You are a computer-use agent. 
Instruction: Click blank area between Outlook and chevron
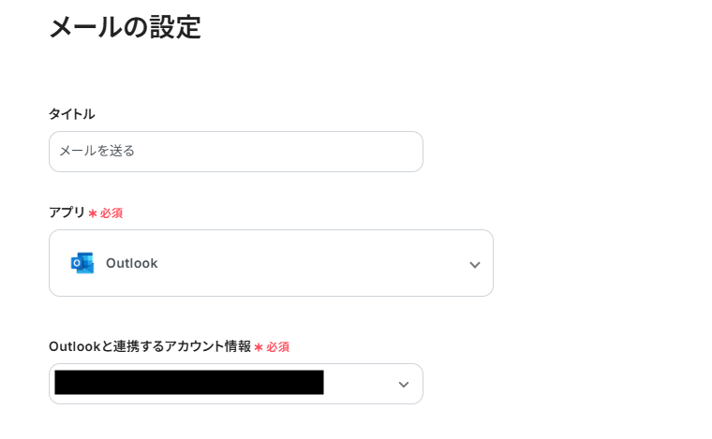[309, 263]
